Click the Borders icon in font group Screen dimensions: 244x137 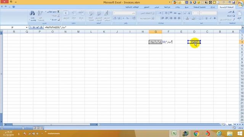click(x=199, y=18)
